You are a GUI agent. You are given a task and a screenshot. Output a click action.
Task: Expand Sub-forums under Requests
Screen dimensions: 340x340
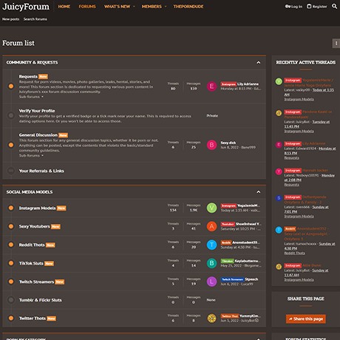[x=31, y=97]
